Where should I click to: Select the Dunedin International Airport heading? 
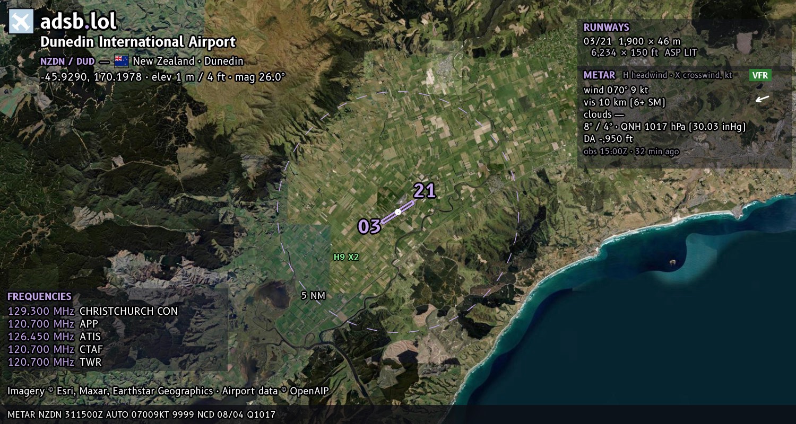138,42
